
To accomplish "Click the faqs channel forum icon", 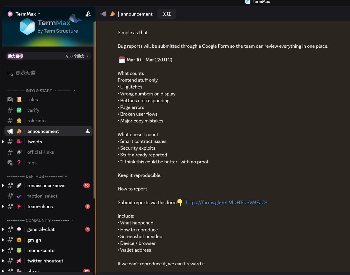I will click(10, 163).
